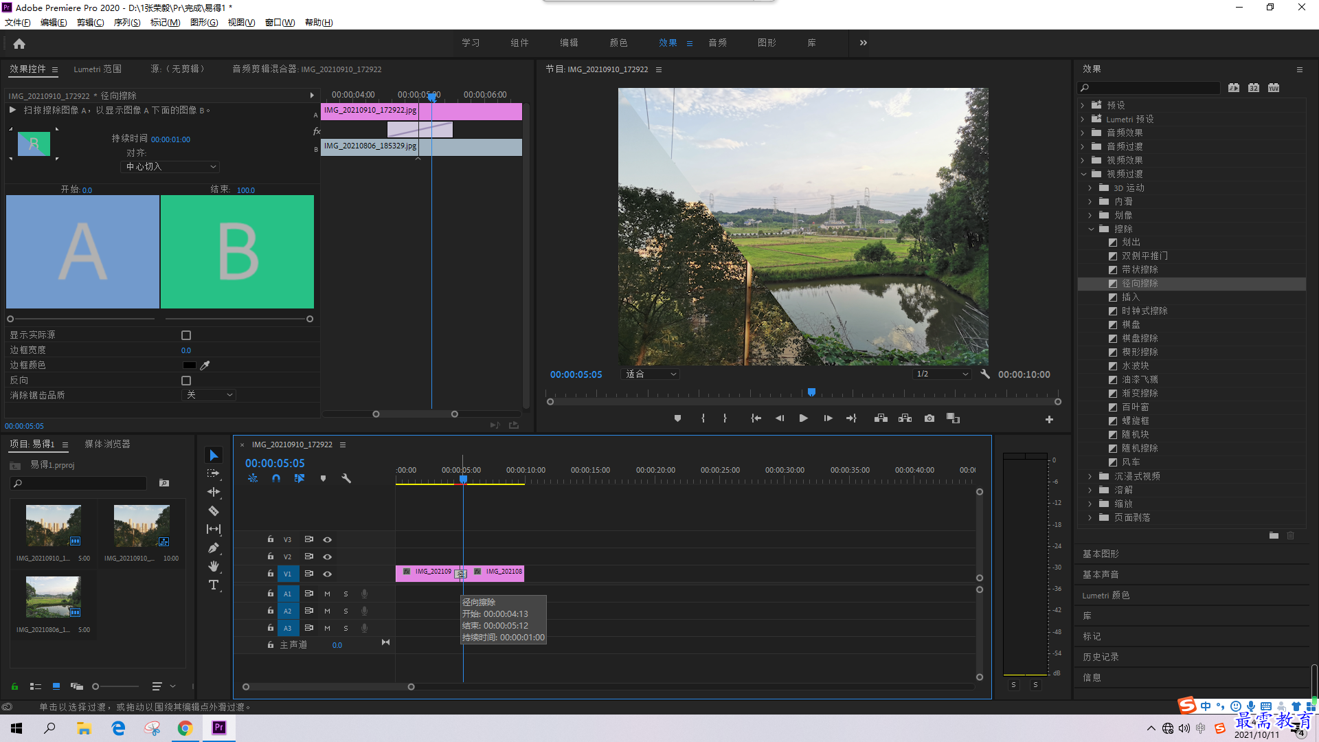Toggle V2 track visibility eye
The image size is (1319, 742).
pos(328,556)
